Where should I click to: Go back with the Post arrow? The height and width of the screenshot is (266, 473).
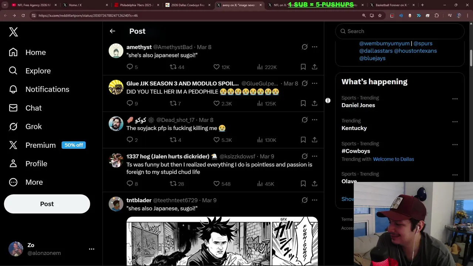(x=112, y=31)
